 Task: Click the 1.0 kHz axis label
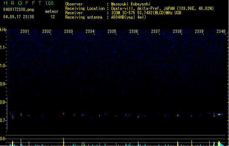tap(3, 66)
